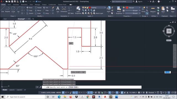
Task: Click the ViewCube TOP face
Action: click(x=169, y=31)
